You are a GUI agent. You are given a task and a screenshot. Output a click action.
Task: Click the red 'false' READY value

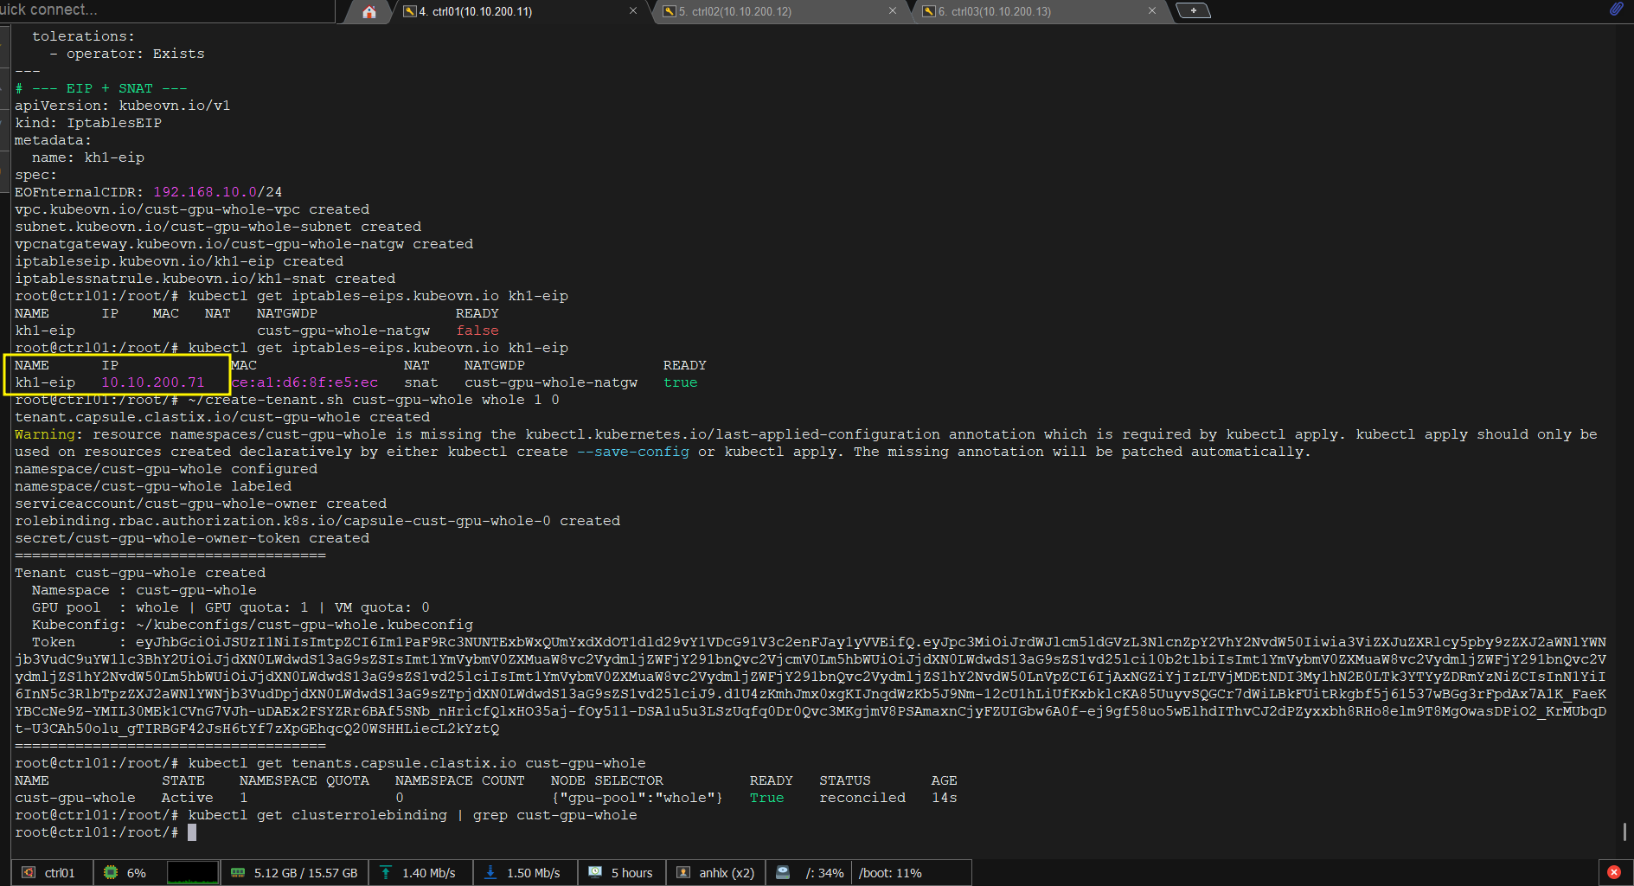(x=477, y=331)
